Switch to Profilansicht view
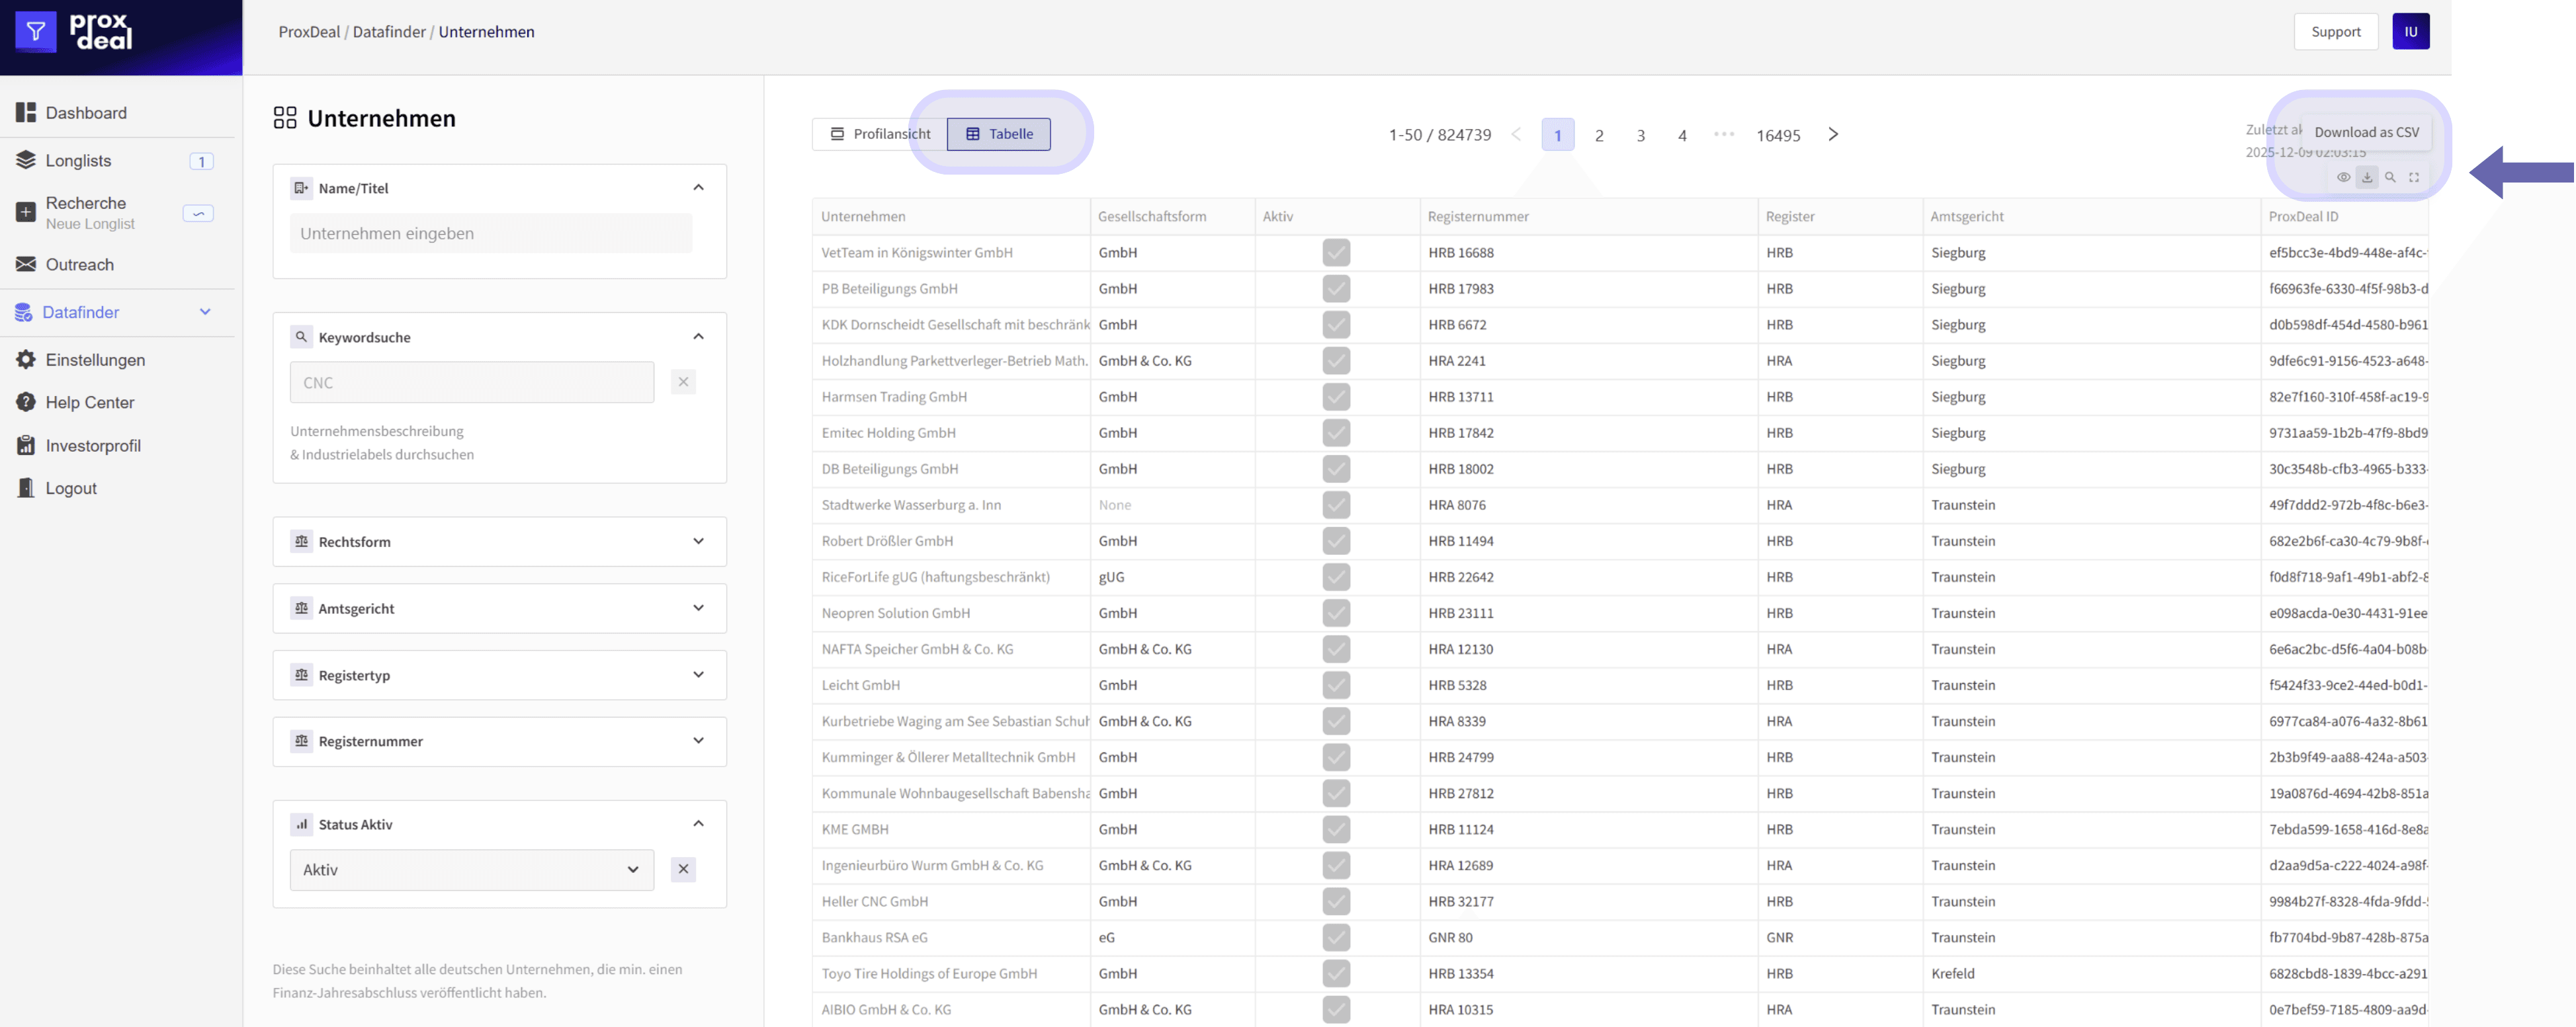 coord(879,134)
